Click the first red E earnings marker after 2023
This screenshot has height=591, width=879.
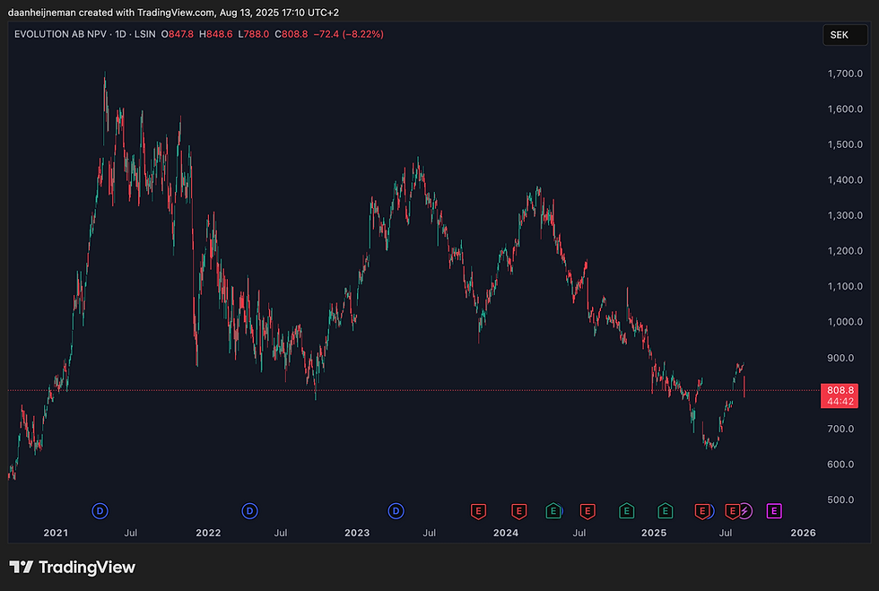click(478, 511)
